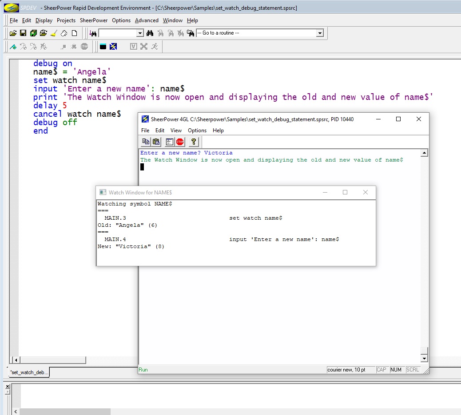461x415 pixels.
Task: Open Edit menu in SheerPower 4GL window
Action: click(160, 130)
